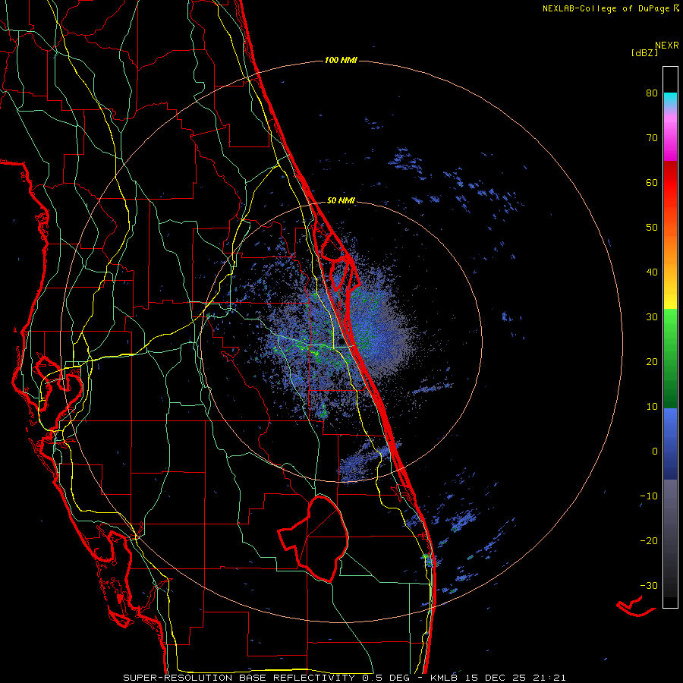Screen dimensions: 683x683
Task: Click the 0 value on dBZ scale
Action: point(655,452)
